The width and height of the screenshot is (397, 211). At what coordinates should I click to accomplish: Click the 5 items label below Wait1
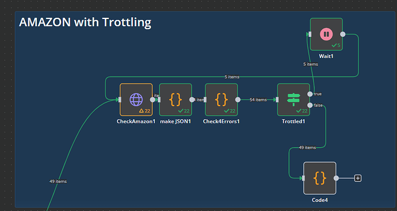click(311, 64)
